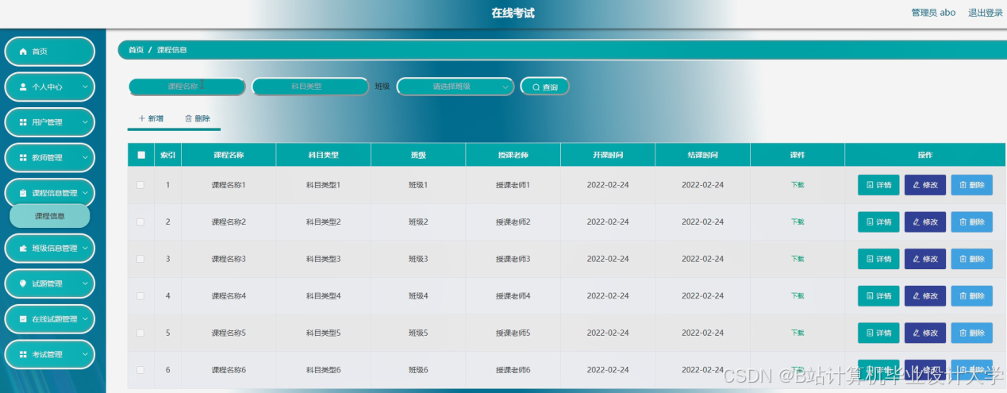This screenshot has width=1007, height=393.
Task: Click the 授课老师 column header
Action: (513, 155)
